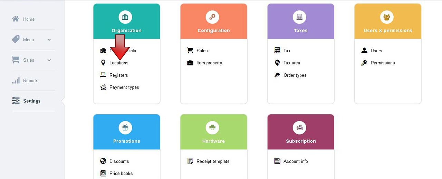Click the Taxes calculator icon
442x179 pixels.
point(299,17)
